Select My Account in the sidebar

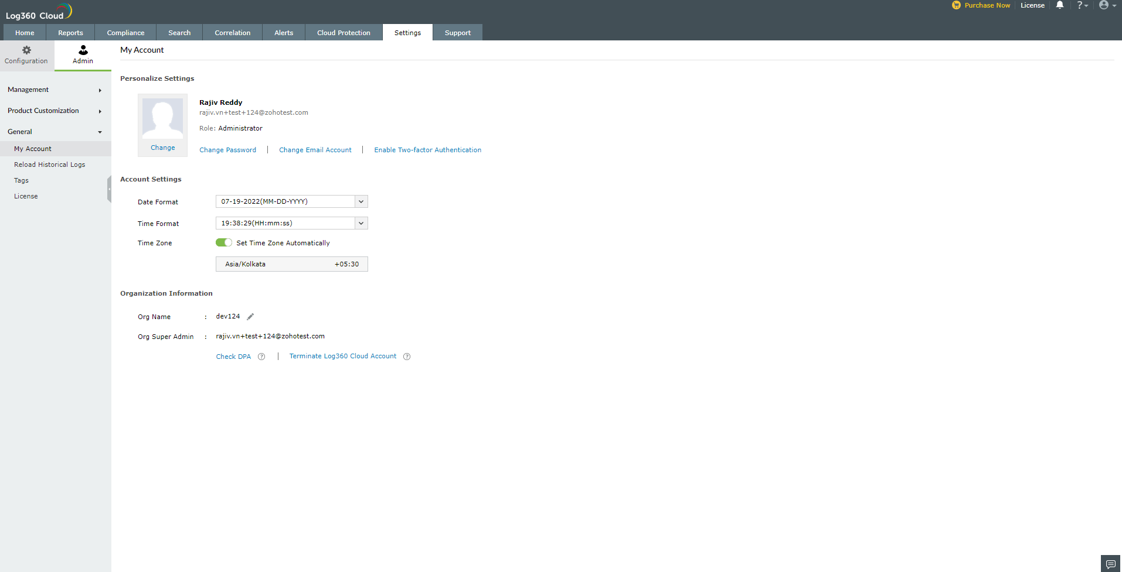(55, 149)
